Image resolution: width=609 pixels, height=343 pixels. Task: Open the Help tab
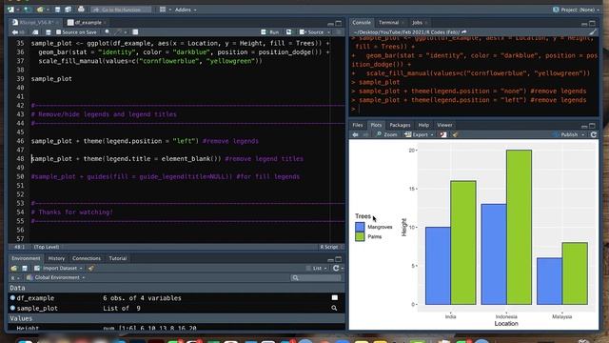[x=423, y=125]
